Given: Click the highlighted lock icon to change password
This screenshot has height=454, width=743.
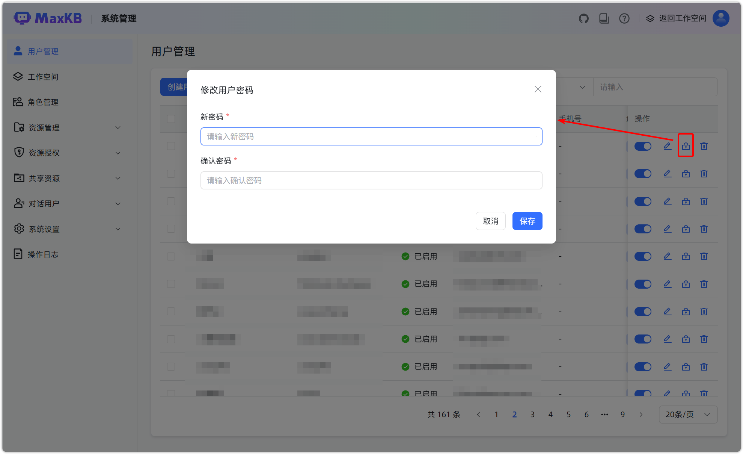Looking at the screenshot, I should click(x=686, y=146).
